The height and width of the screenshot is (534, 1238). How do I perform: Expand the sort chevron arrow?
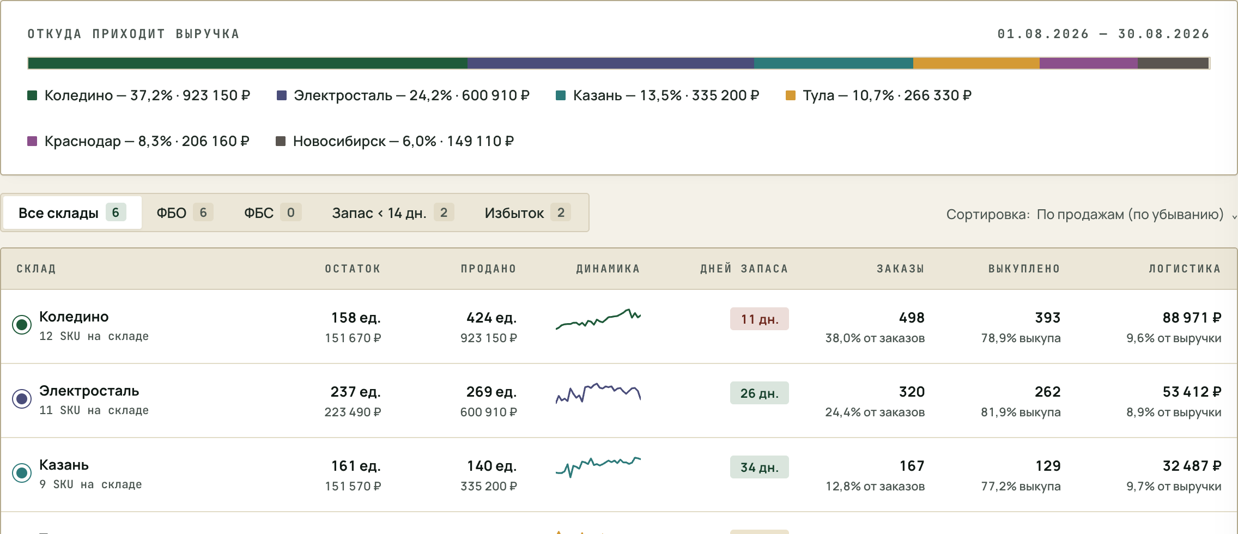[1234, 216]
